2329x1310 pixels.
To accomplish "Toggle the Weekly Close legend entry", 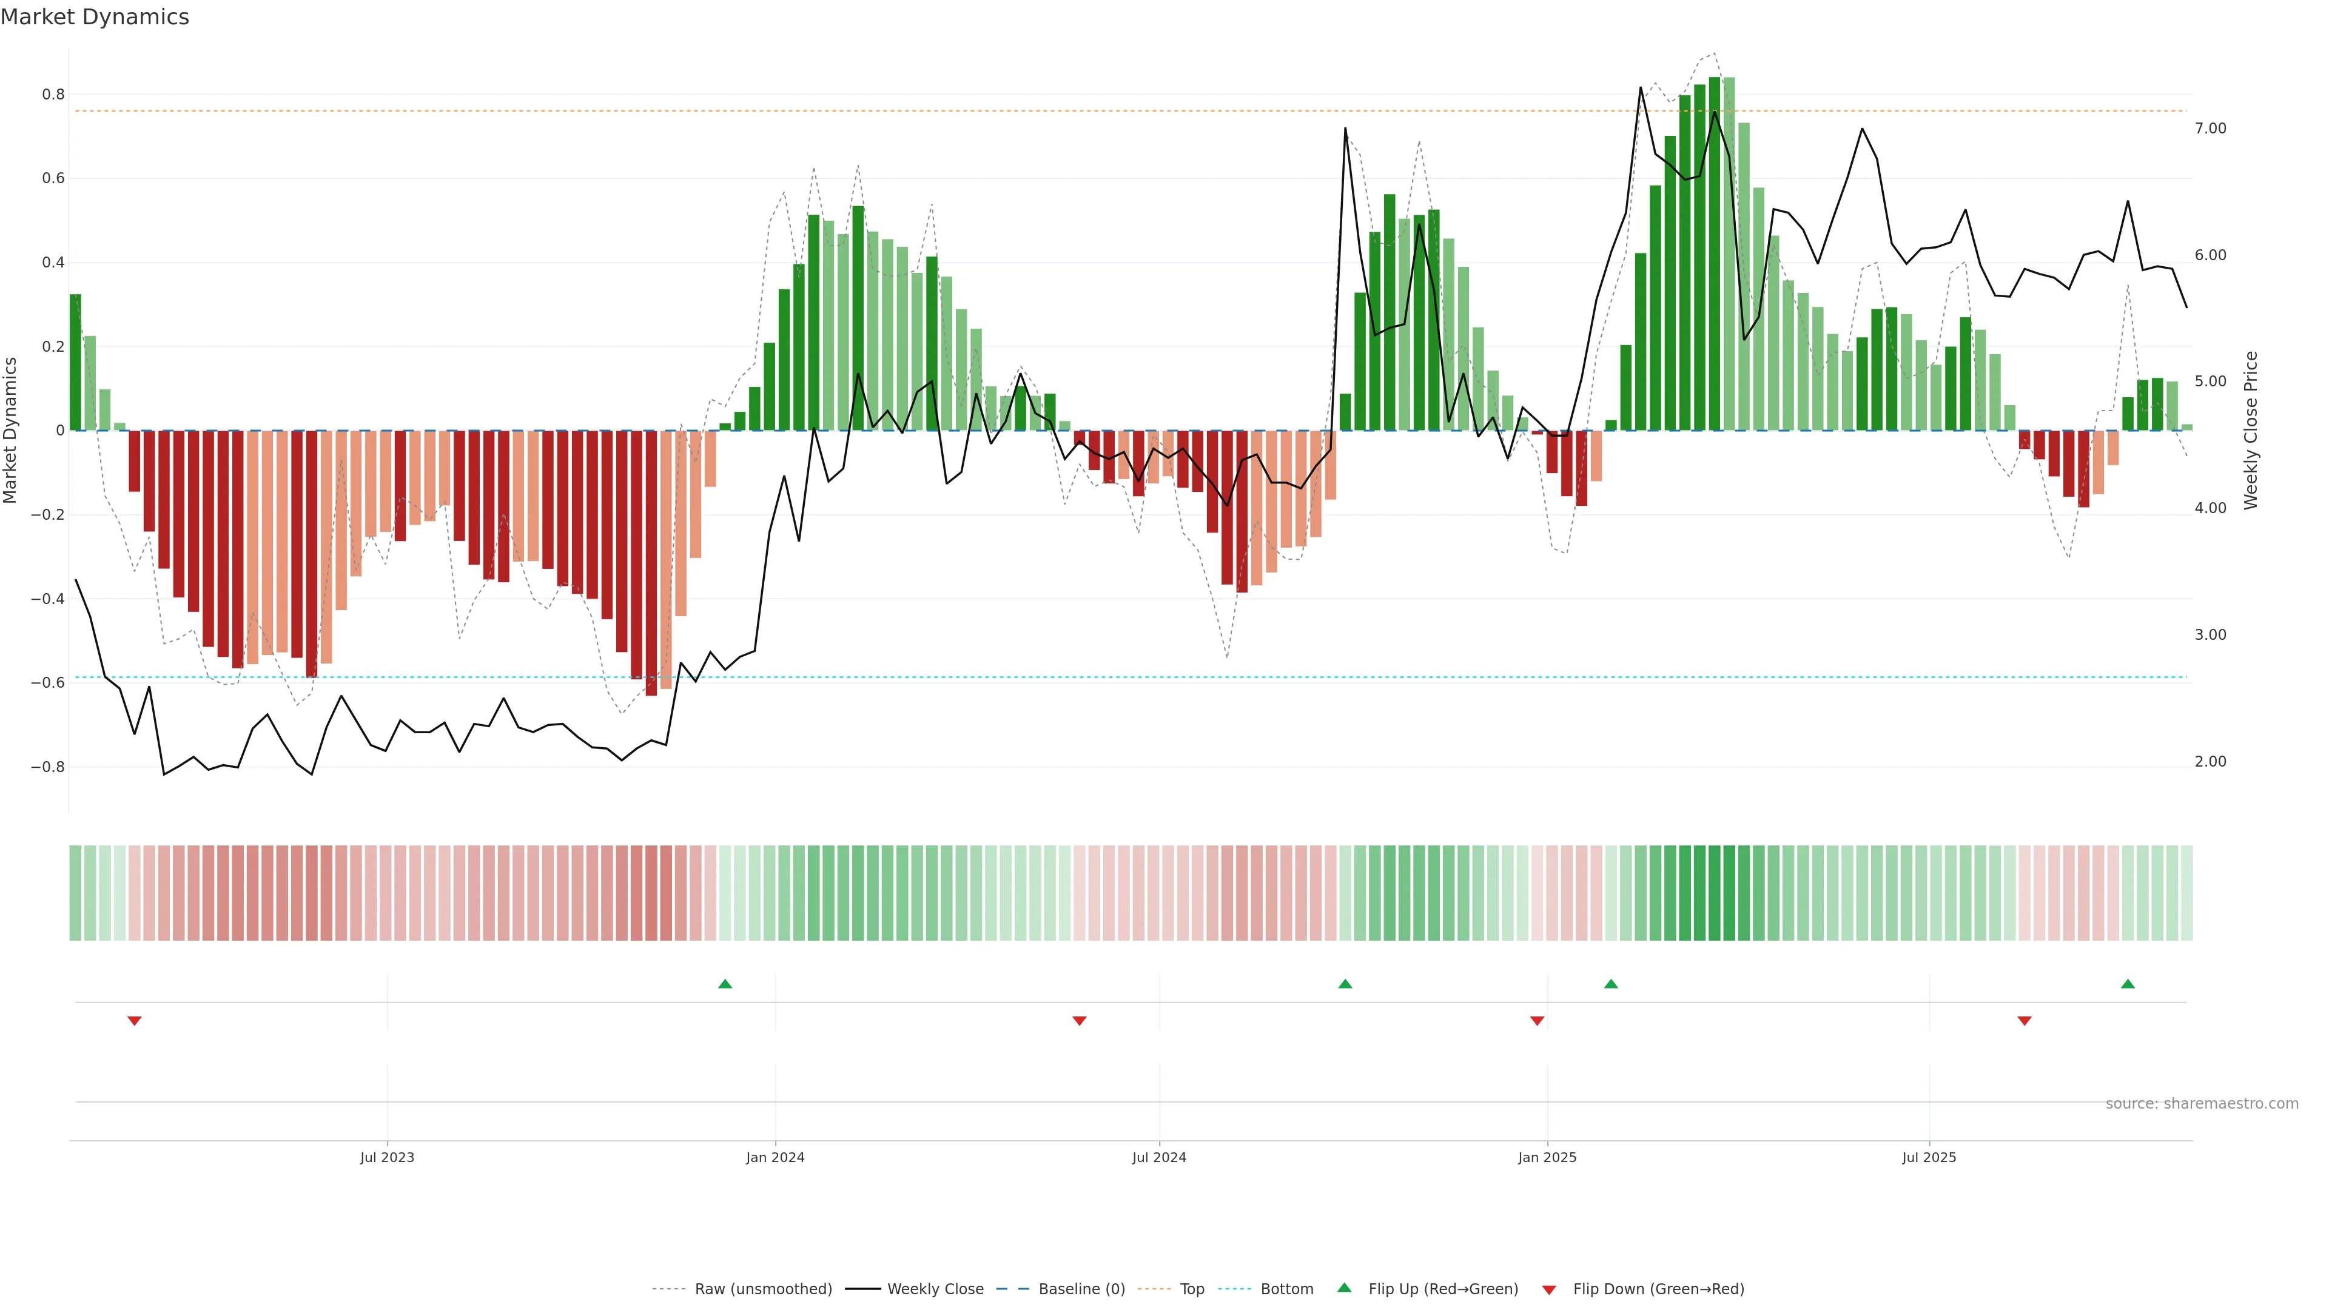I will [x=935, y=1288].
